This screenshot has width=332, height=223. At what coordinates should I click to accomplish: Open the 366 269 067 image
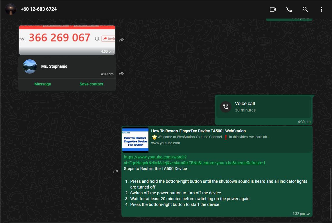click(67, 40)
